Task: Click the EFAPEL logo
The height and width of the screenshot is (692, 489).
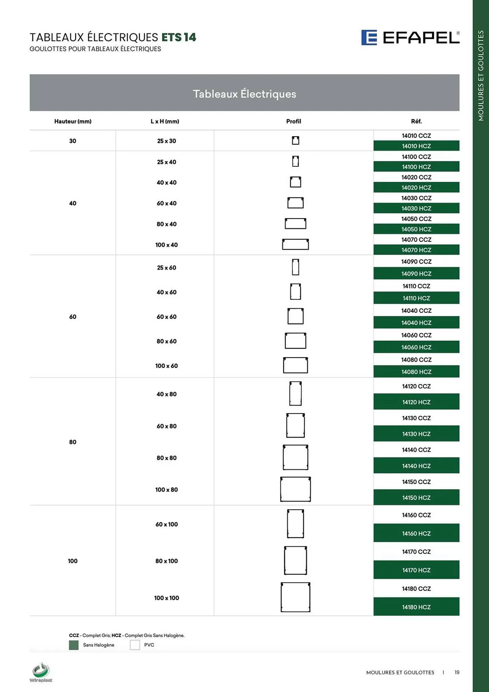Action: 410,37
